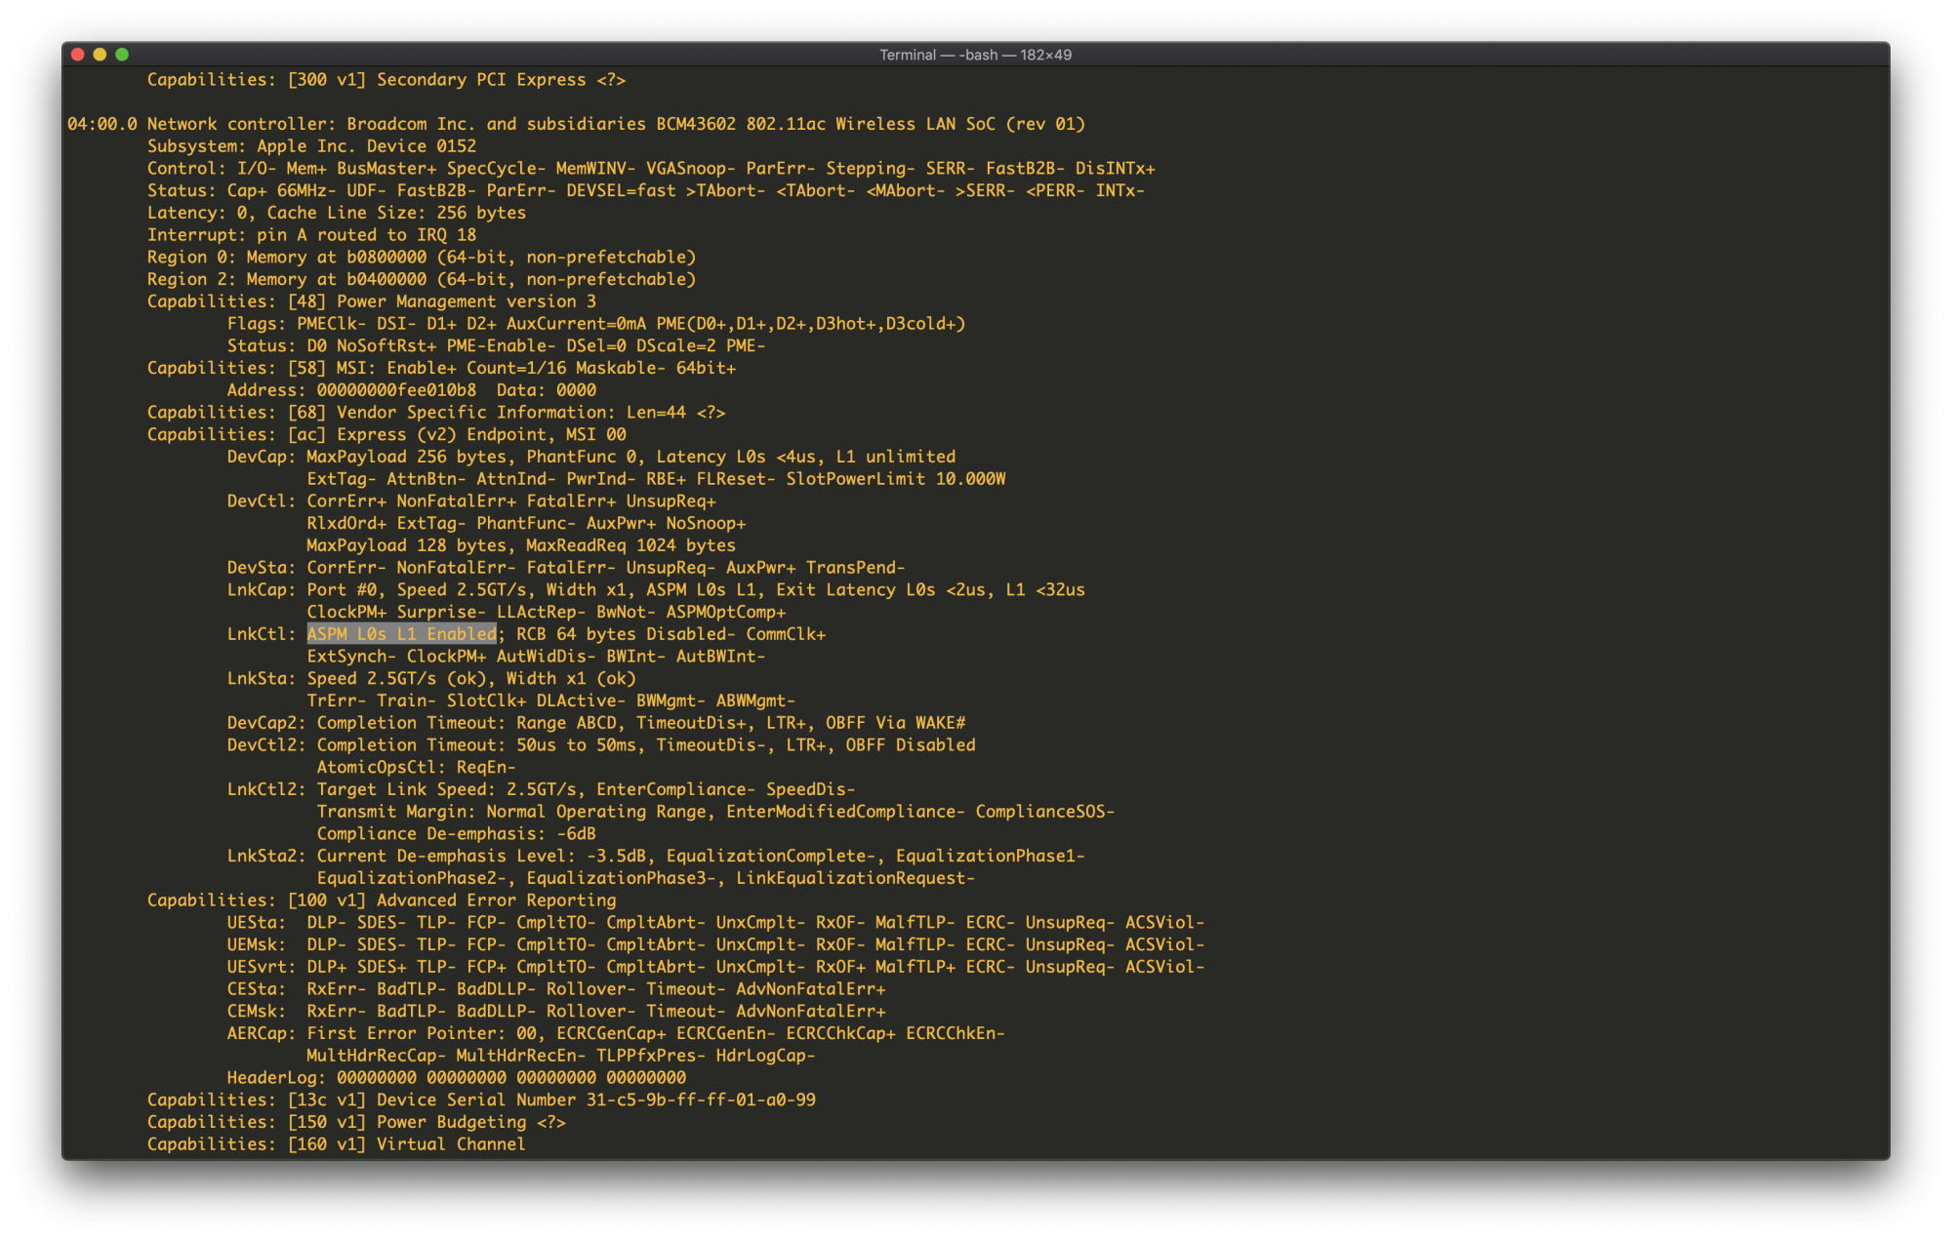The width and height of the screenshot is (1952, 1242).
Task: Click the highlighted 'ASPM L0s L1 Enabled' text
Action: [x=401, y=634]
